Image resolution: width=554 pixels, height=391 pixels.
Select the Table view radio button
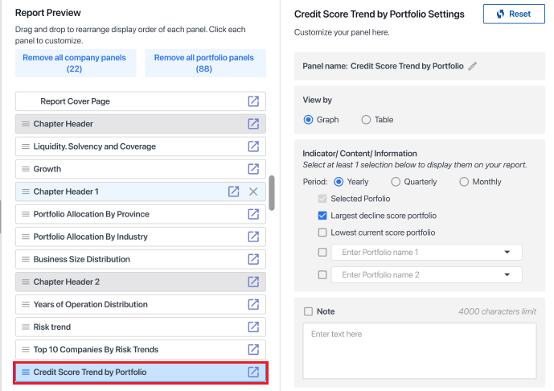(x=366, y=120)
